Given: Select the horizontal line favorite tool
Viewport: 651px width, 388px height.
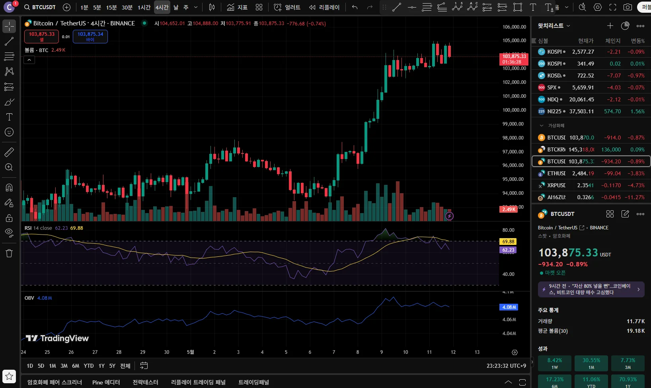Looking at the screenshot, I should [412, 7].
